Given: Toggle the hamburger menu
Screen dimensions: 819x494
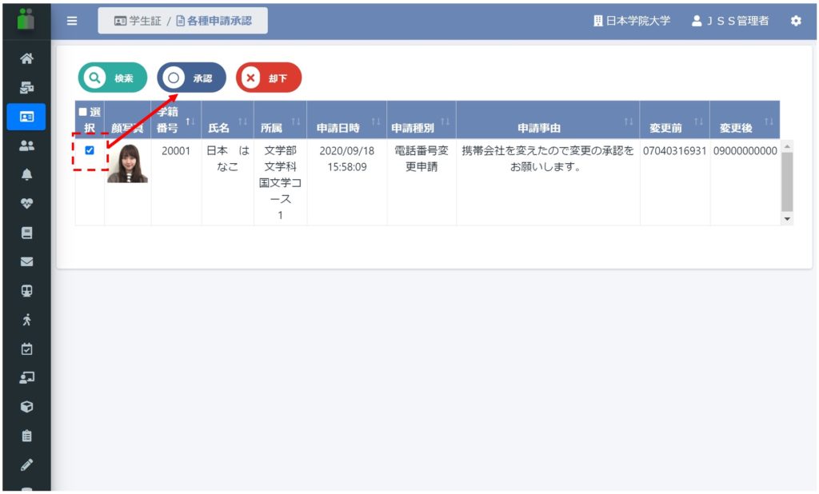Looking at the screenshot, I should tap(72, 21).
